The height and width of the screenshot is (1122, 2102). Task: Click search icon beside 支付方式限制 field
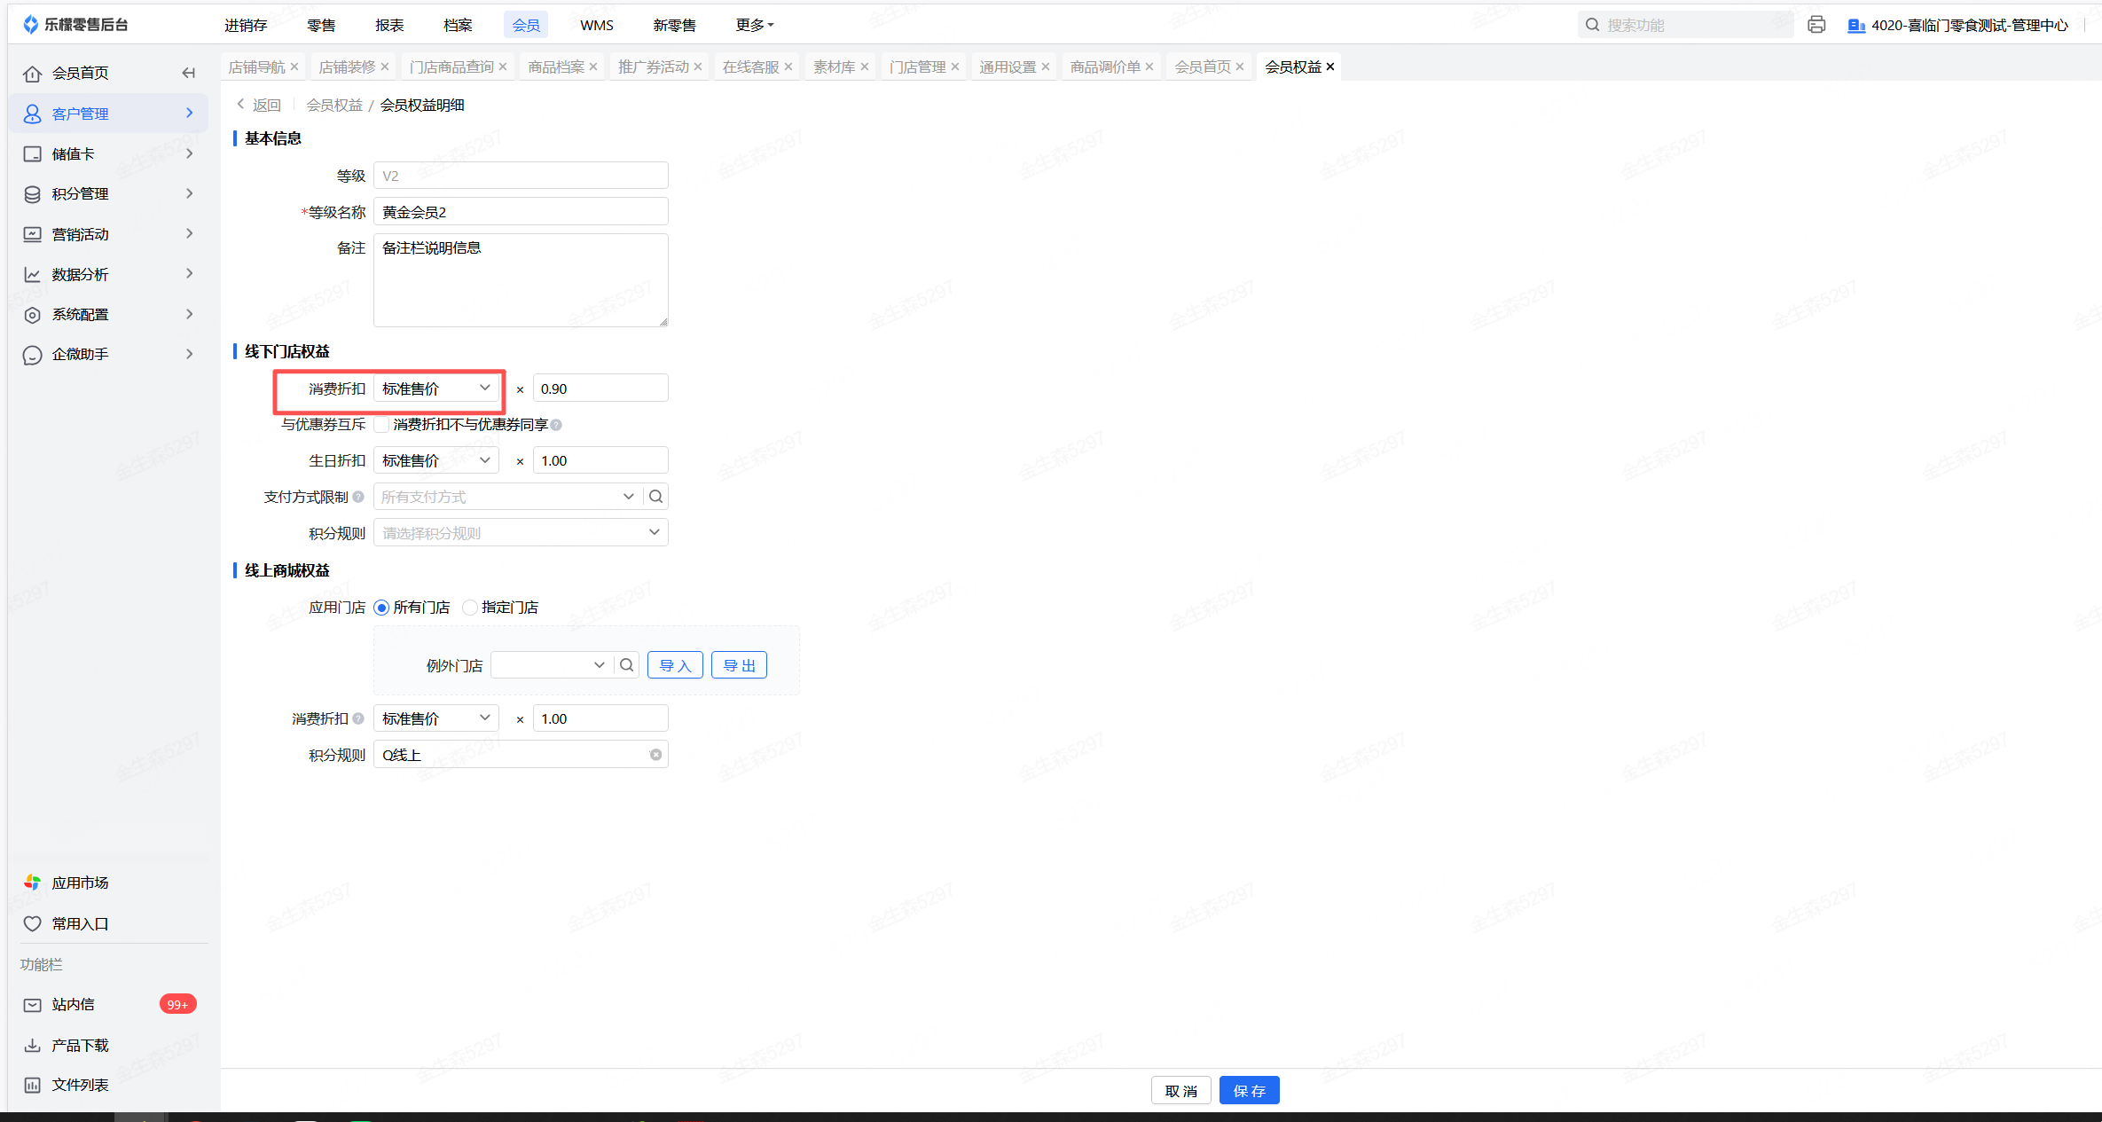pos(655,497)
